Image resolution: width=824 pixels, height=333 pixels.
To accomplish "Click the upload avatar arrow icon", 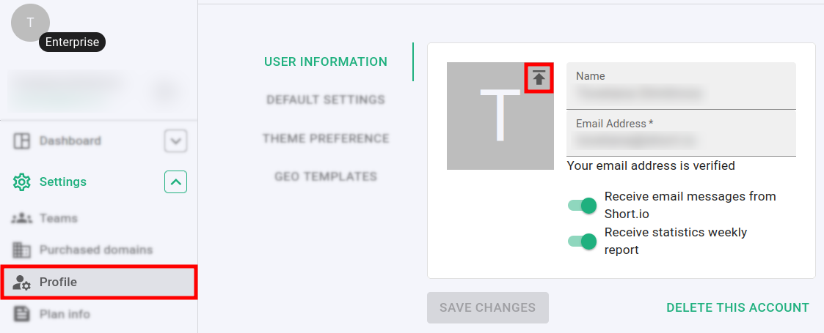I will coord(539,78).
